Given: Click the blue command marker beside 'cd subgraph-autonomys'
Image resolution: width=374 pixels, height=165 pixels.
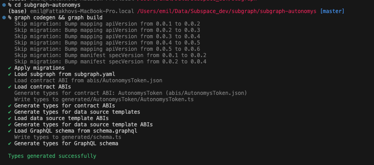Looking at the screenshot, I should point(4,5).
